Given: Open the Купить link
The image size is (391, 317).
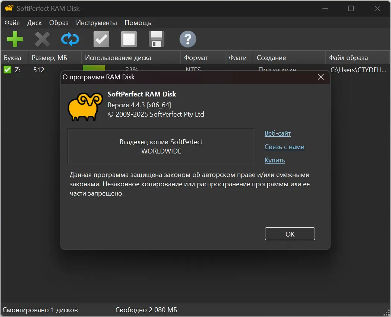Looking at the screenshot, I should (275, 160).
